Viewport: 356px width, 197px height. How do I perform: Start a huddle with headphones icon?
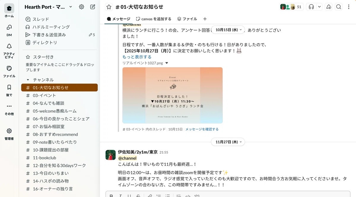311,7
